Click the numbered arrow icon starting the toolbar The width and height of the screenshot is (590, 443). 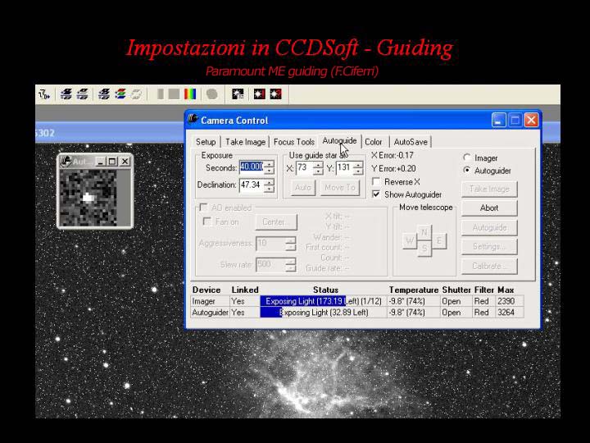coord(44,94)
